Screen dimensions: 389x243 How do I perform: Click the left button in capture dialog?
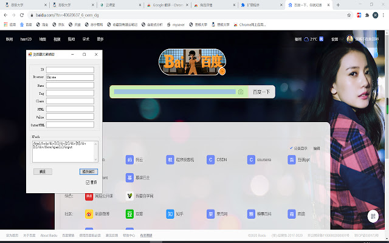coord(43,171)
